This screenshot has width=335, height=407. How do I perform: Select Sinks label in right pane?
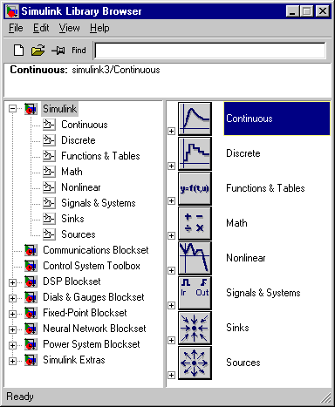pyautogui.click(x=237, y=328)
